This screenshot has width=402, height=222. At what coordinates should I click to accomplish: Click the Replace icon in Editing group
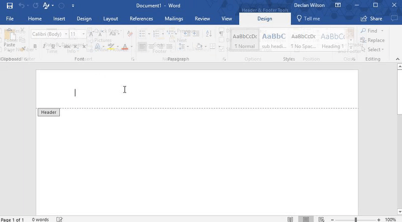(x=372, y=40)
